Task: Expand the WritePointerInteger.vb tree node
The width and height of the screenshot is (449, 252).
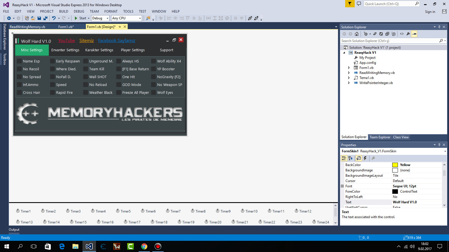Action: tap(349, 83)
